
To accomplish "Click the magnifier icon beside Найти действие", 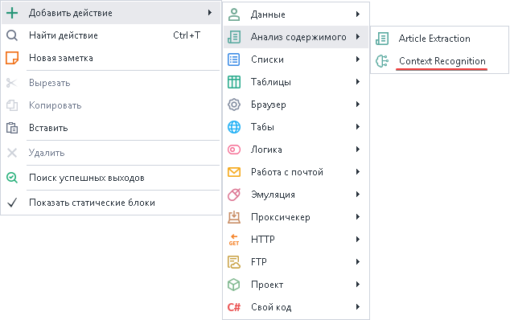I will tap(12, 35).
